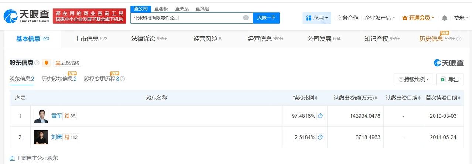Open the 持股比例 filter dropdown

click(x=413, y=79)
